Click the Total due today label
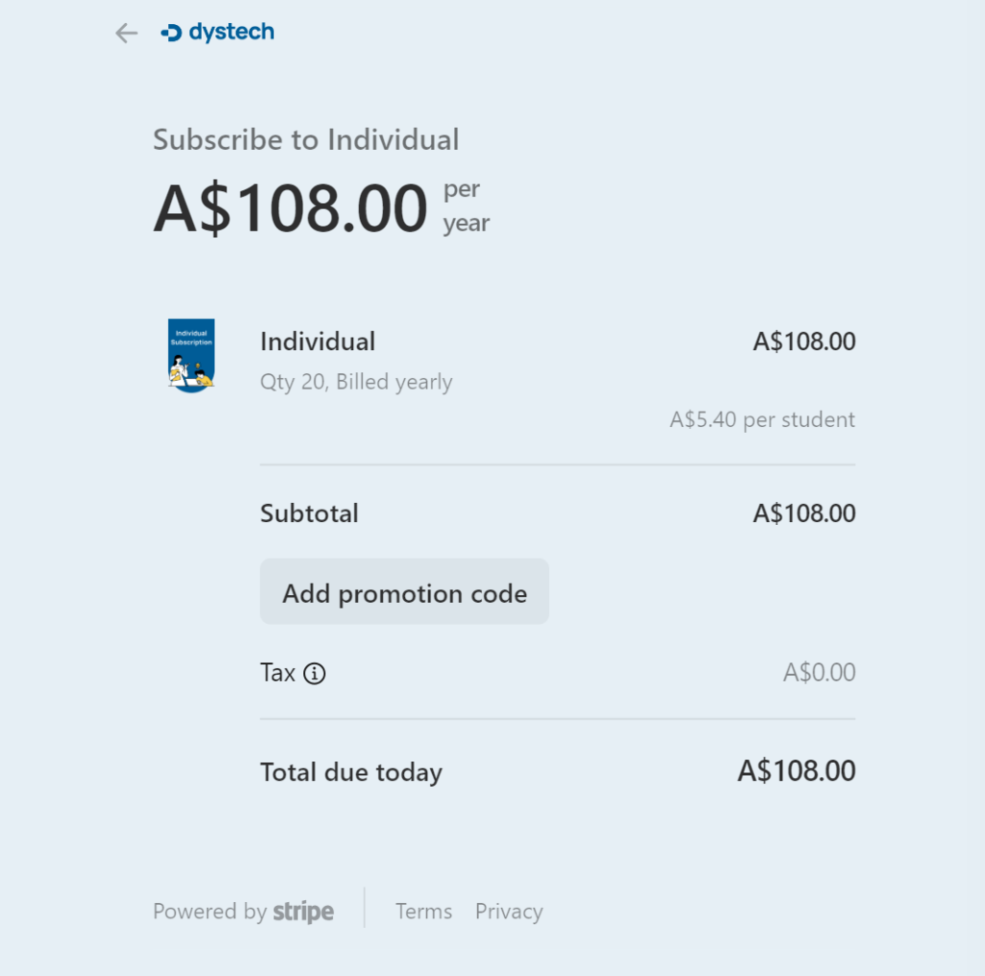 click(351, 772)
